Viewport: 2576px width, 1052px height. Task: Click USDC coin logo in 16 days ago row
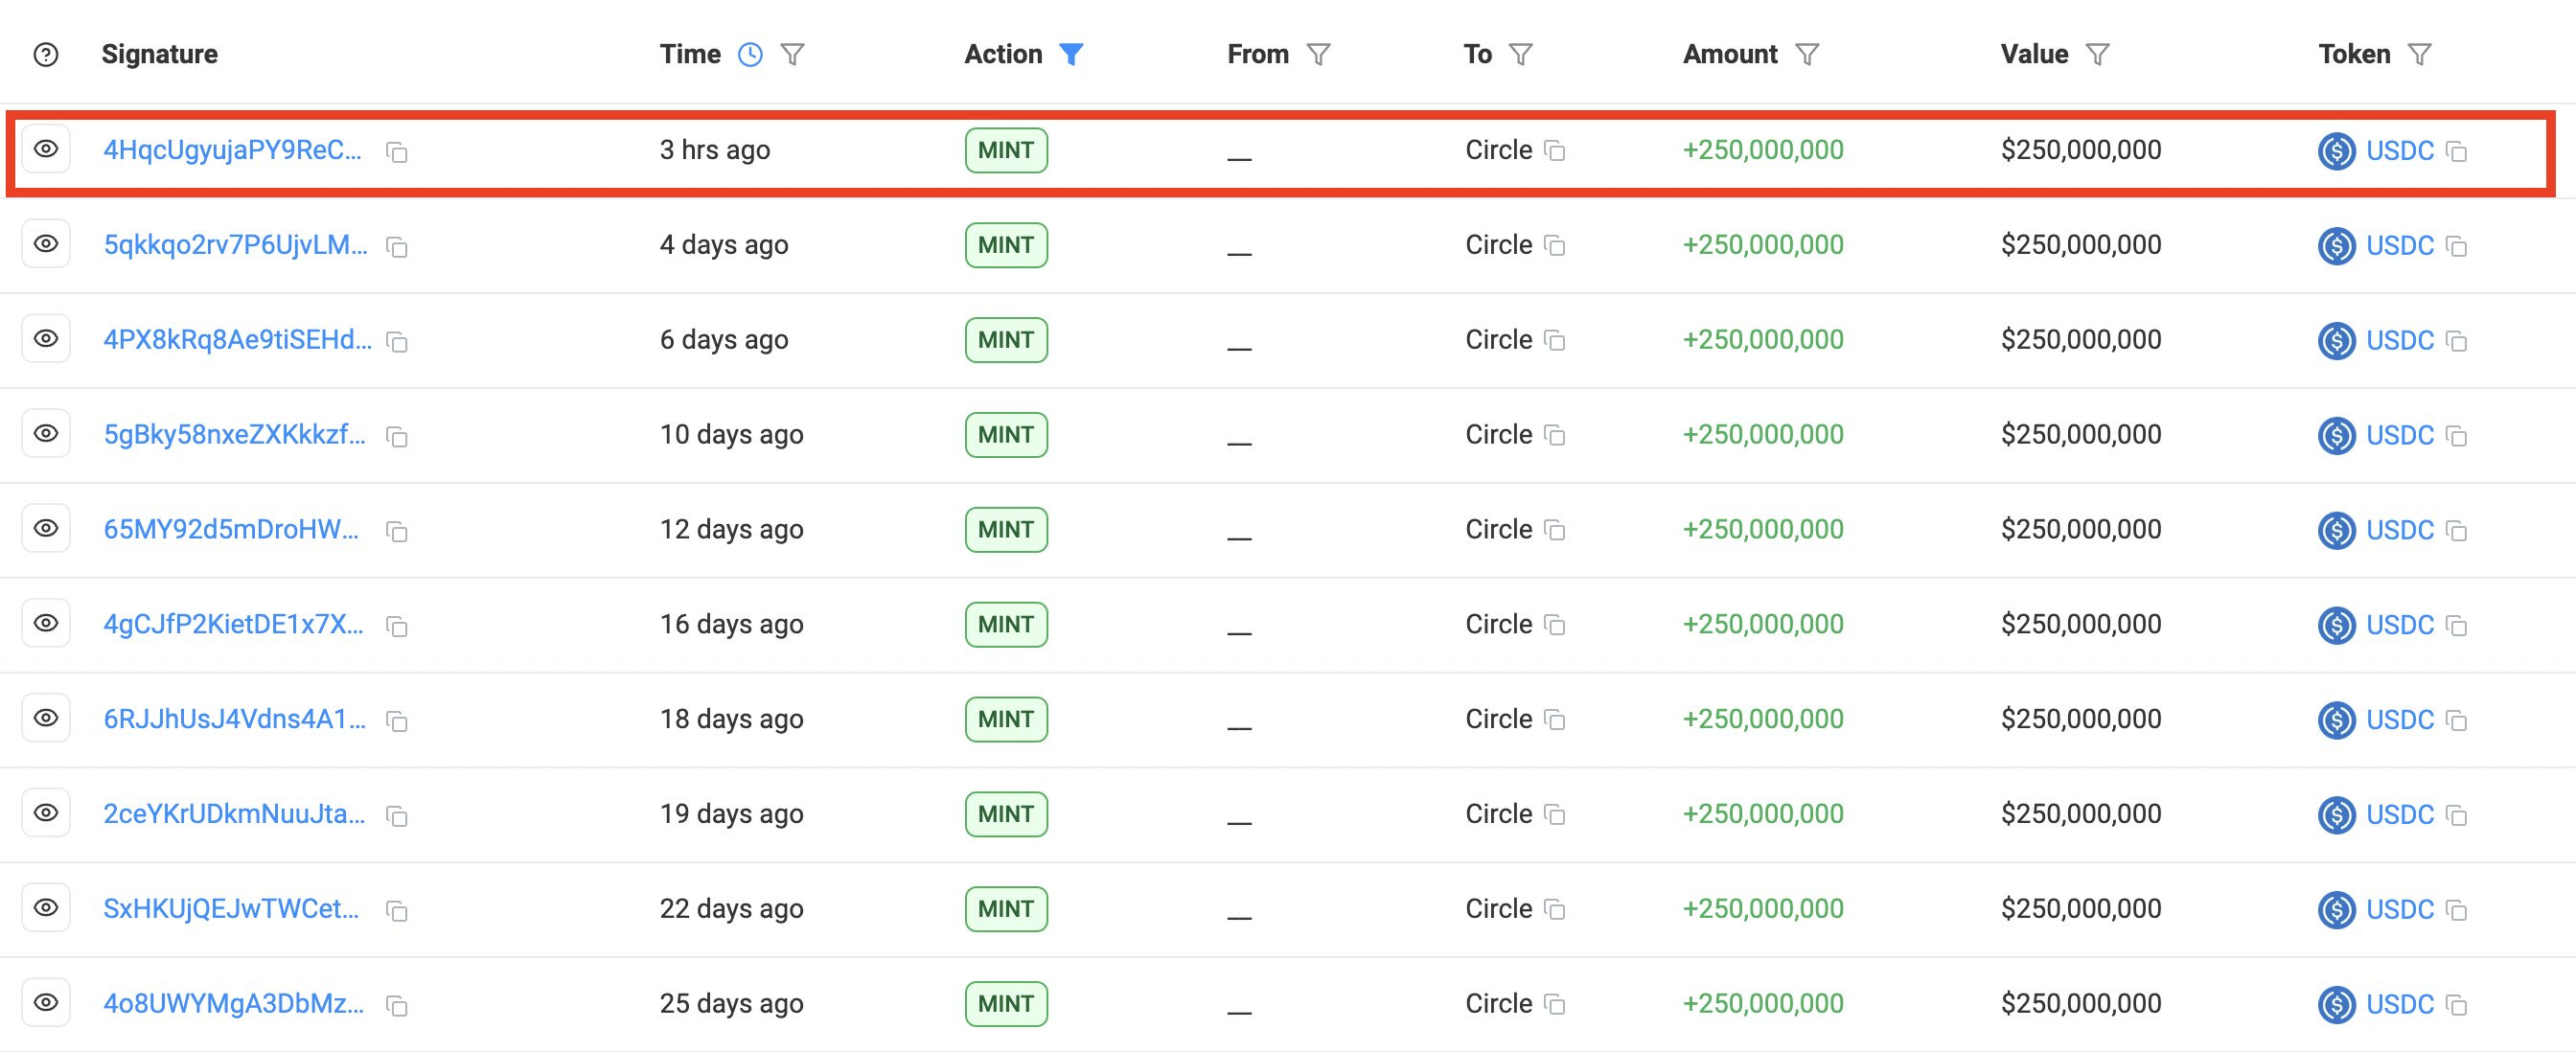click(x=2337, y=625)
